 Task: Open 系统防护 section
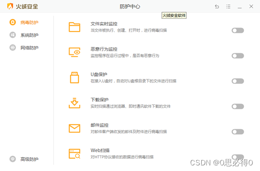tap(30, 35)
